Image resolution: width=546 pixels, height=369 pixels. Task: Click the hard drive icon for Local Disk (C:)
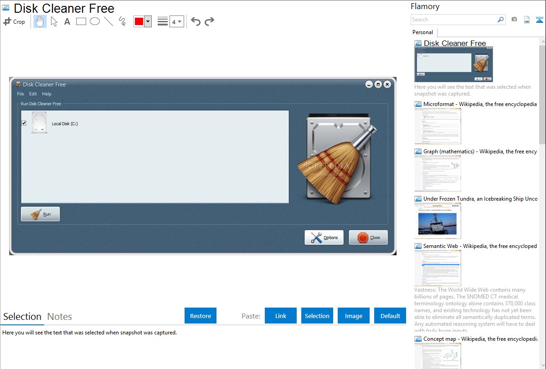click(x=39, y=122)
